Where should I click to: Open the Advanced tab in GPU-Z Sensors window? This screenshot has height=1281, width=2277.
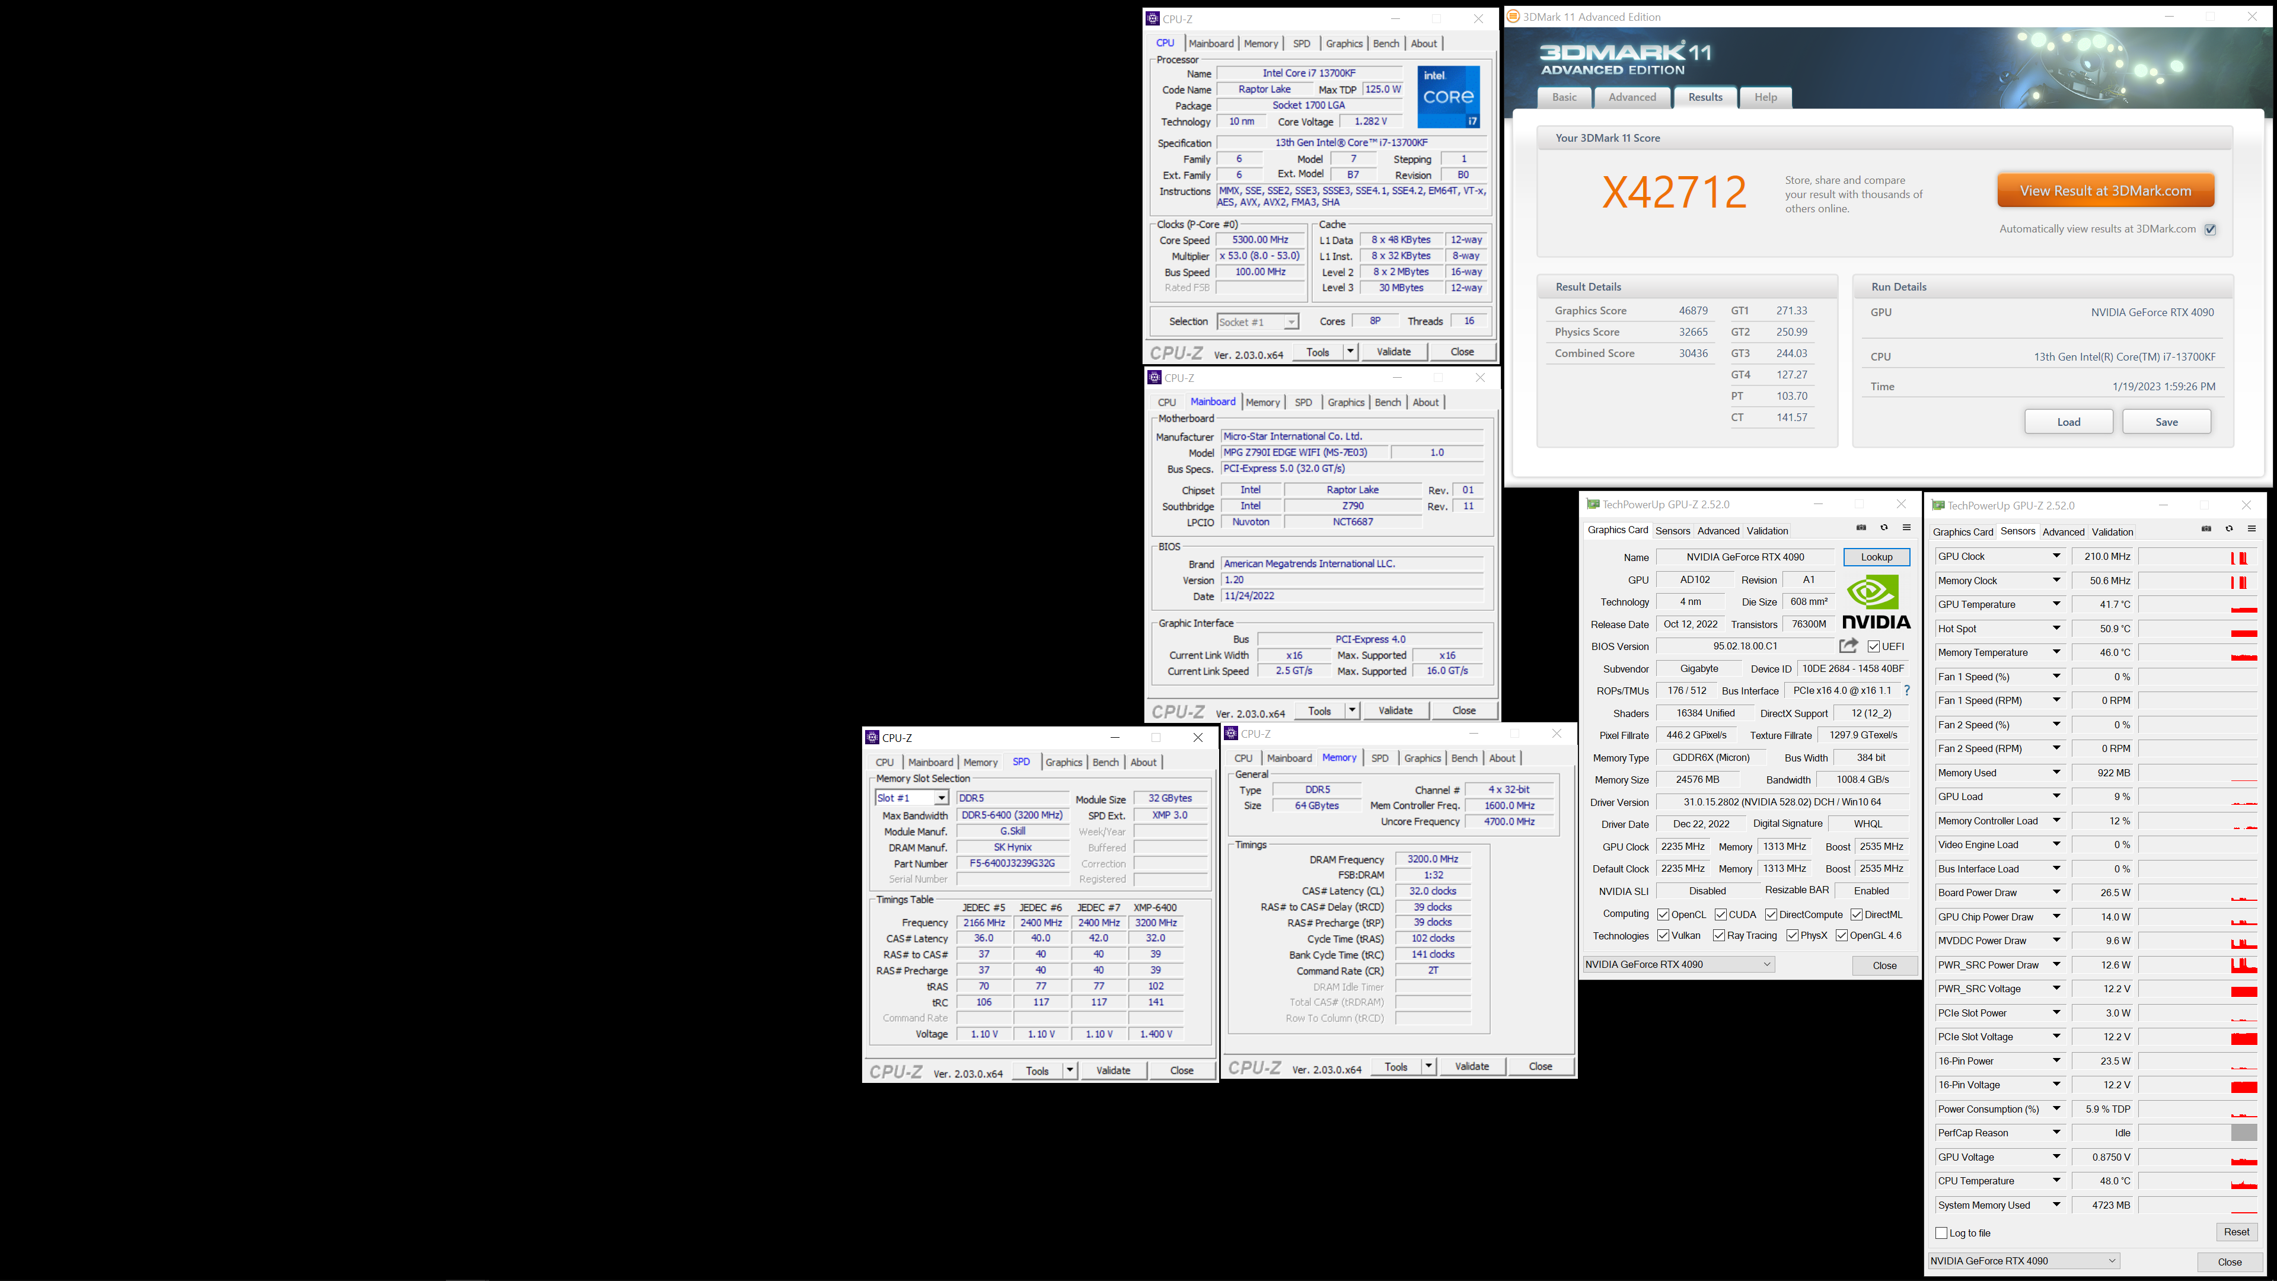click(2063, 531)
